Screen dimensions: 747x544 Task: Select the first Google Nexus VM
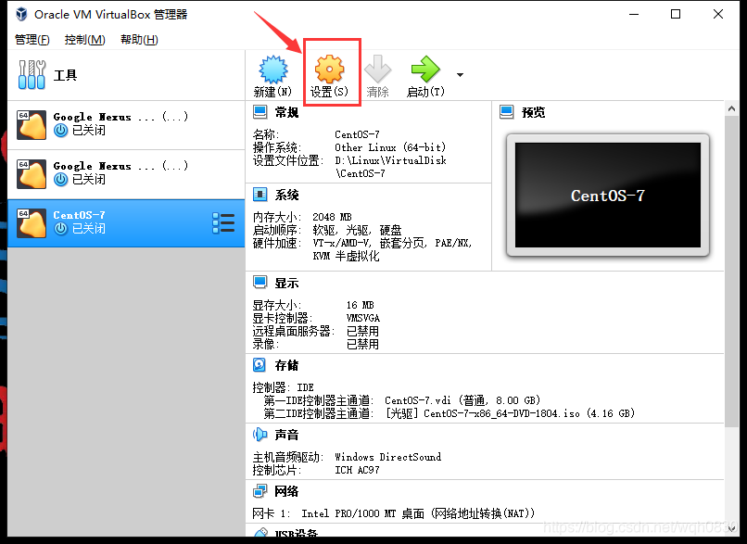pyautogui.click(x=126, y=125)
